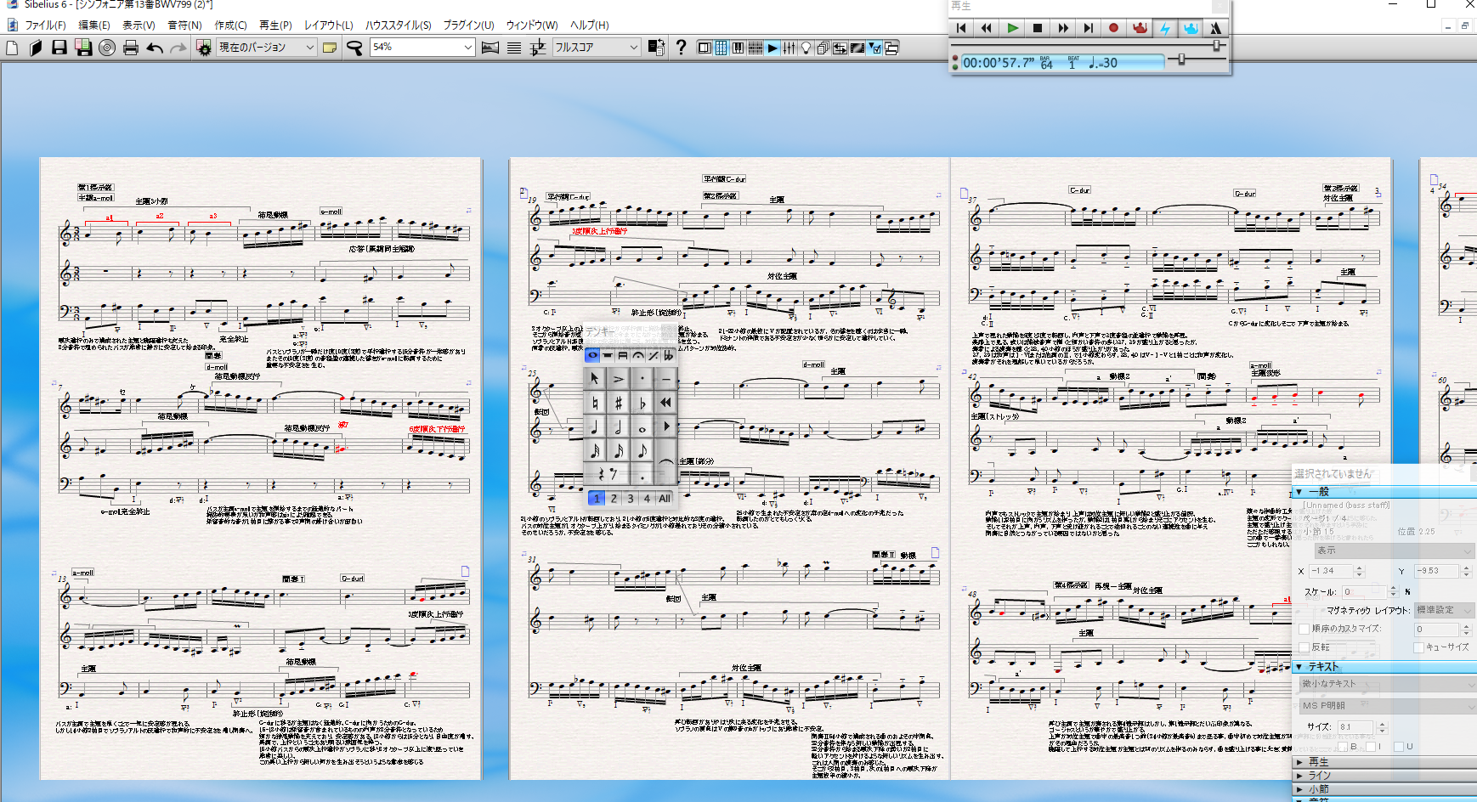Print the score with the printer icon
Image resolution: width=1477 pixels, height=802 pixels.
[x=130, y=48]
